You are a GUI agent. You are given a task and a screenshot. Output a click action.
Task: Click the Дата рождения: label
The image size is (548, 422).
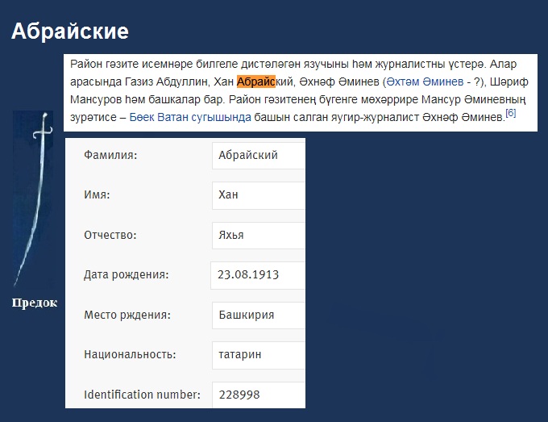[127, 275]
